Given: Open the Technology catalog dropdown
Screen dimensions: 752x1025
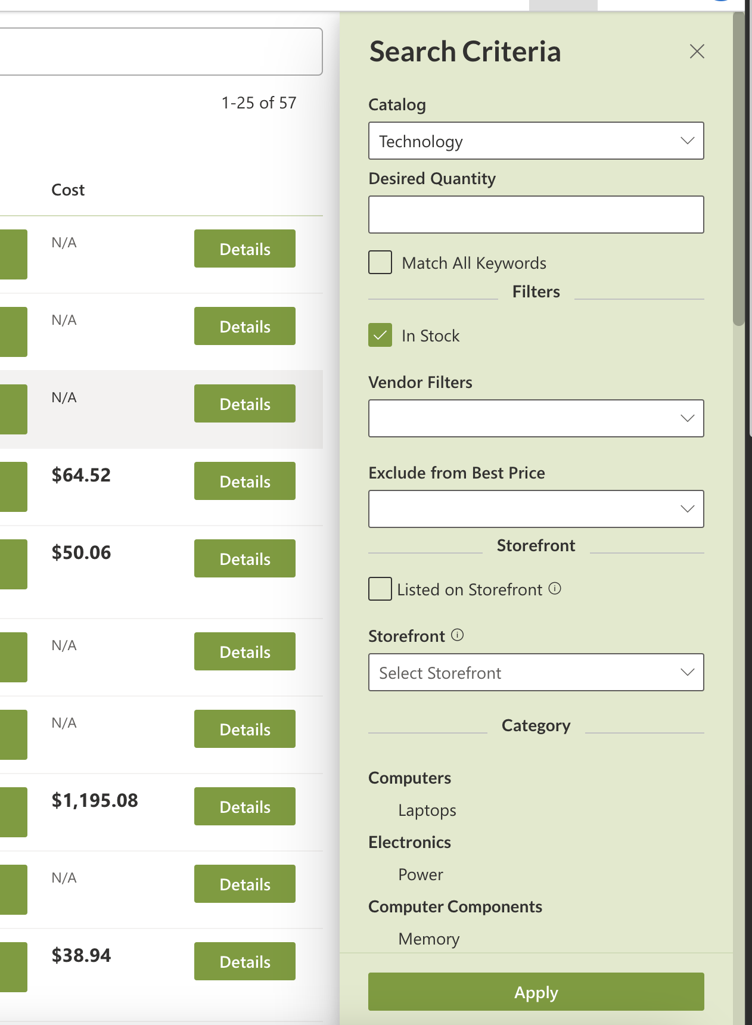Looking at the screenshot, I should pos(524,141).
